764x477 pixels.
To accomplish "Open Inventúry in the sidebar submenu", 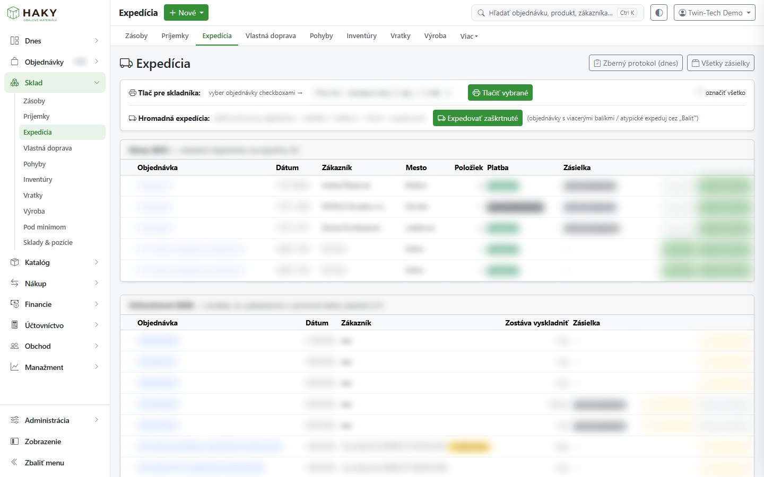I will [x=38, y=179].
